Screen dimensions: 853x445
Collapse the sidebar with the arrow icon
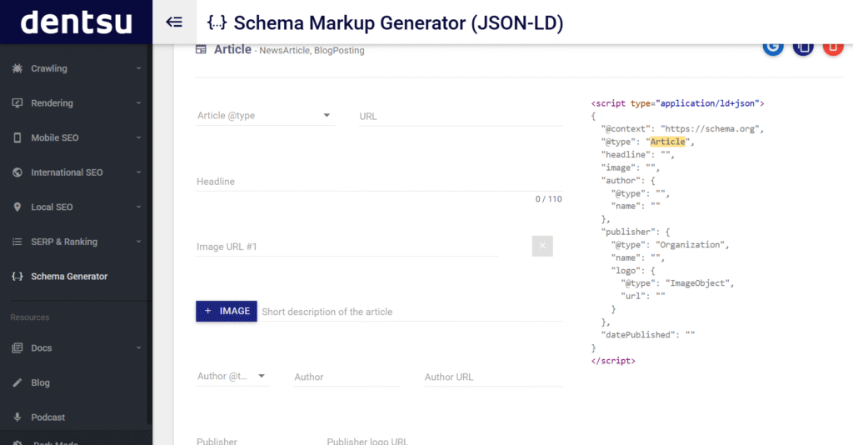coord(174,22)
